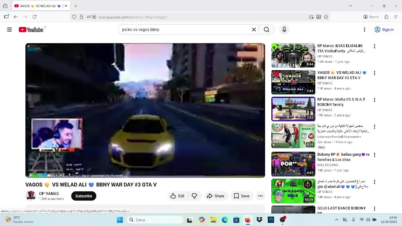
Task: Subscribe to OP 9ANAS channel
Action: pos(84,196)
